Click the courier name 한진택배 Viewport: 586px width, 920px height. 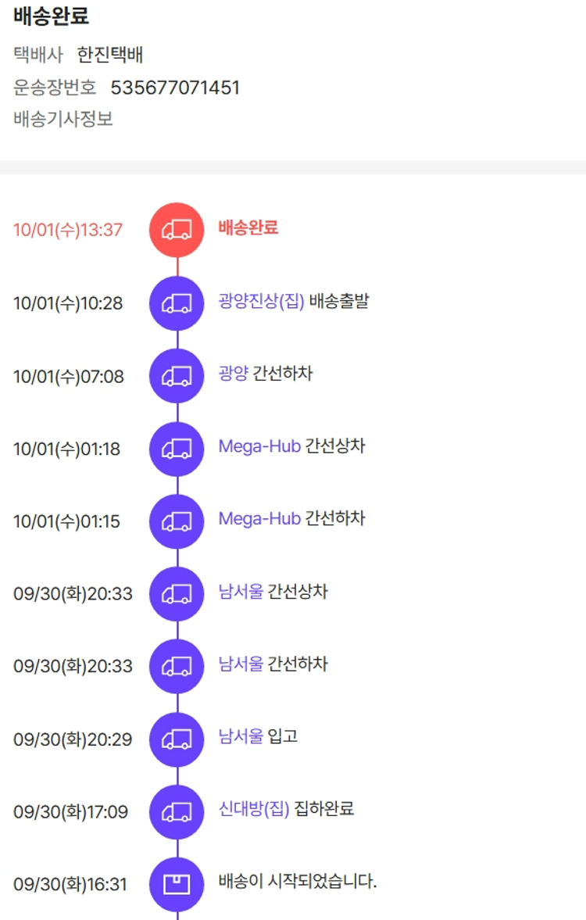(x=109, y=55)
